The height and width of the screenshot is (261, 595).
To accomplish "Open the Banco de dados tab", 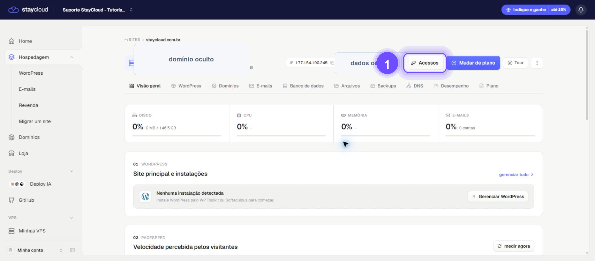I will click(x=303, y=86).
